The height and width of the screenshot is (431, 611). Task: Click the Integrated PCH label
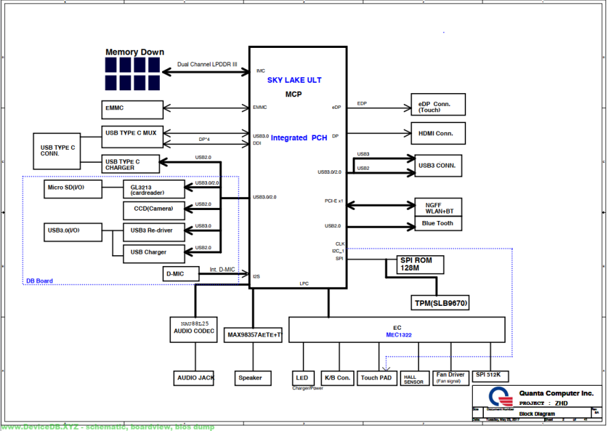(299, 138)
